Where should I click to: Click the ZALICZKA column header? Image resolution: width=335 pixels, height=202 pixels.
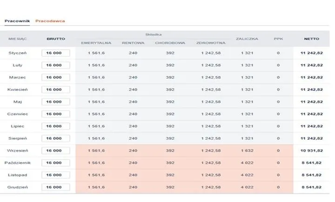(x=247, y=39)
